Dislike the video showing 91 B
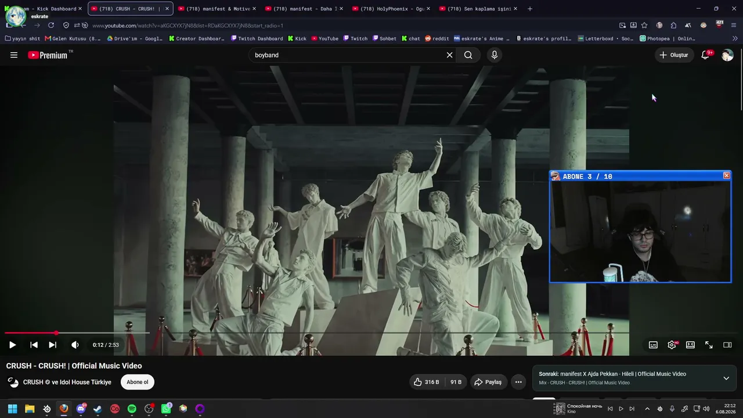The height and width of the screenshot is (418, 743). [456, 382]
